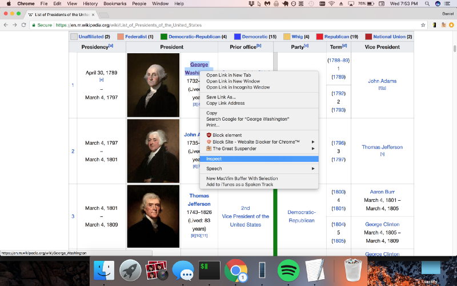
Task: Open Finder from the dock
Action: [104, 271]
